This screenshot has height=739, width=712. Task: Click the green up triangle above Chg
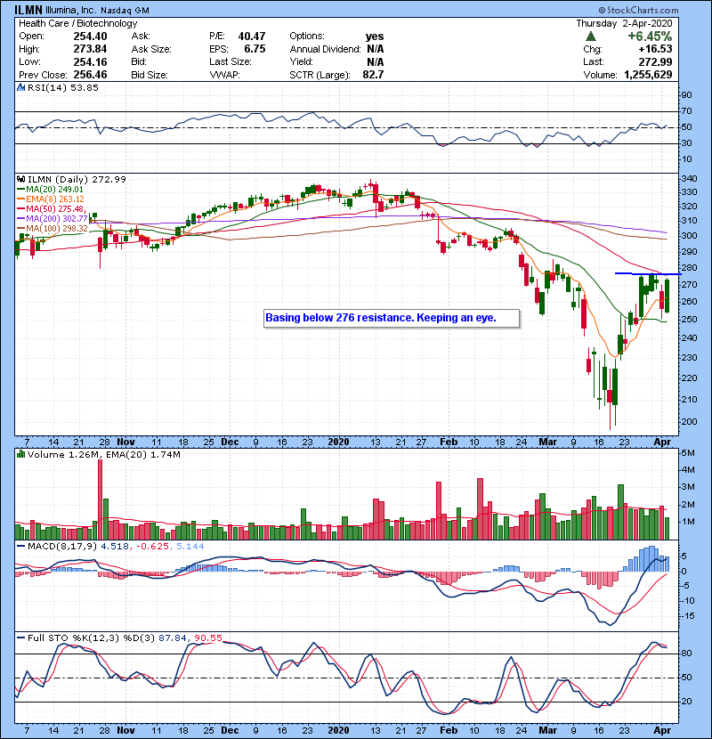point(590,37)
